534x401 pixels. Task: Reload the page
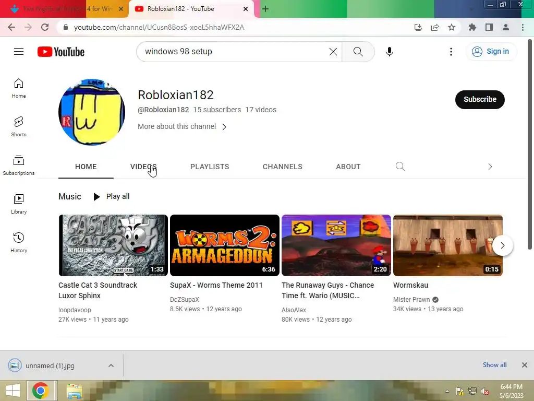[45, 27]
